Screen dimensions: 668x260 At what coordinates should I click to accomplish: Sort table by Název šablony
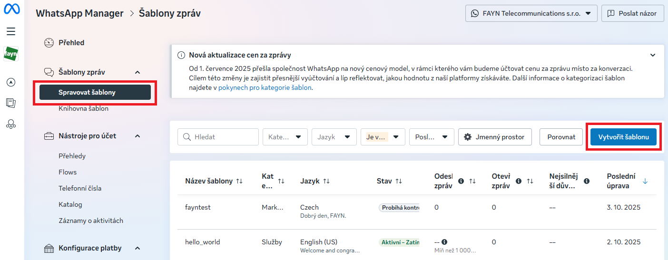(x=239, y=181)
